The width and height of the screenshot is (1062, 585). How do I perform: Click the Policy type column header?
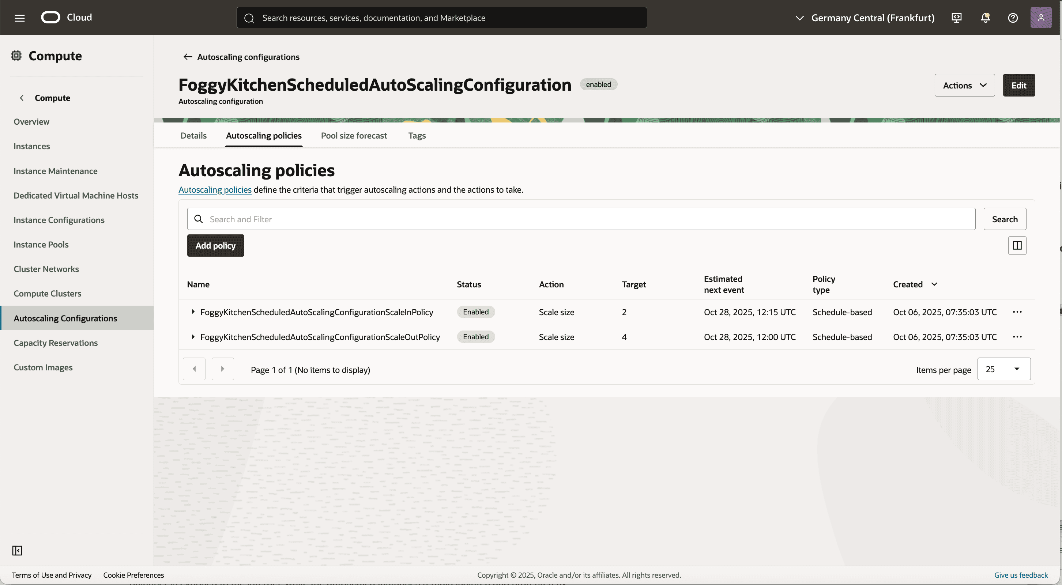824,284
